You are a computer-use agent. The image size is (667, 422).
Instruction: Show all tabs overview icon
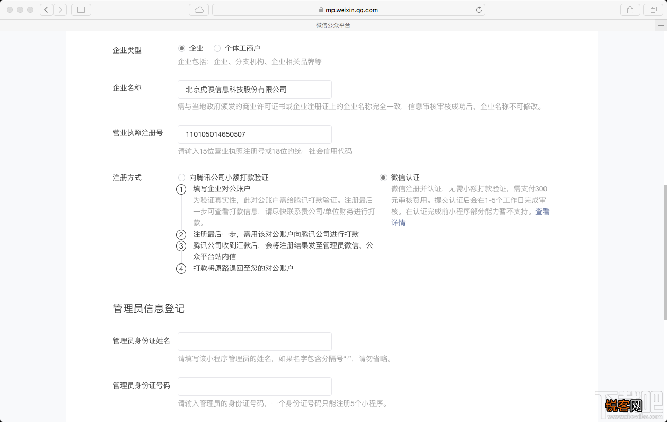pyautogui.click(x=653, y=10)
